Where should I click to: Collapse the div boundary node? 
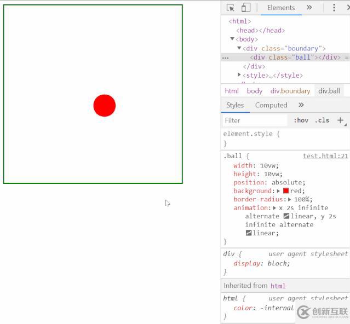click(239, 48)
